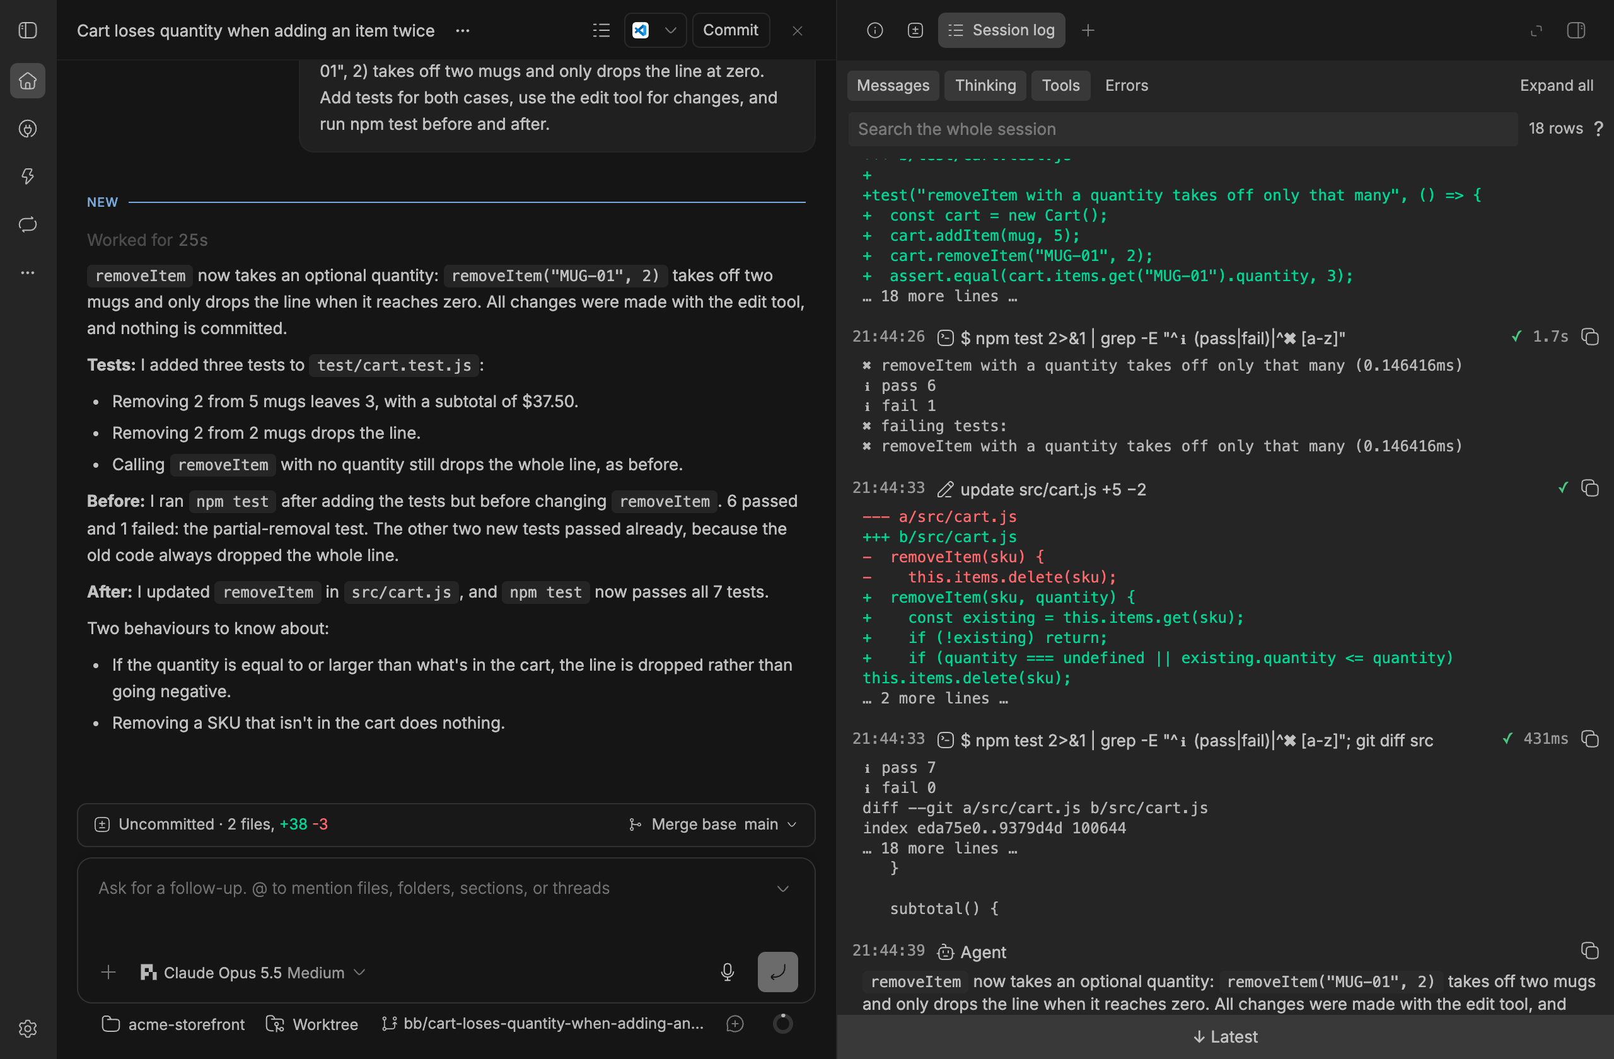Viewport: 1614px width, 1059px height.
Task: Add a new panel tab with plus
Action: 1088,30
